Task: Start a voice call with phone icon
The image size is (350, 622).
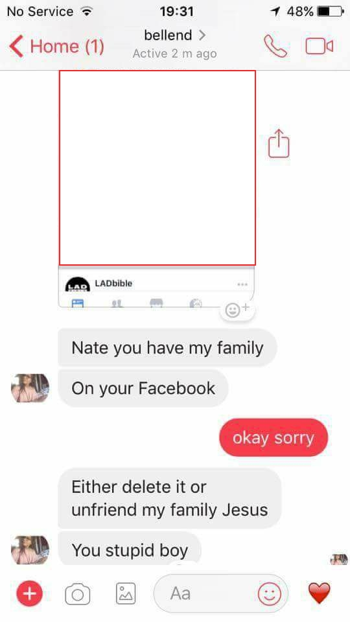Action: 275,47
